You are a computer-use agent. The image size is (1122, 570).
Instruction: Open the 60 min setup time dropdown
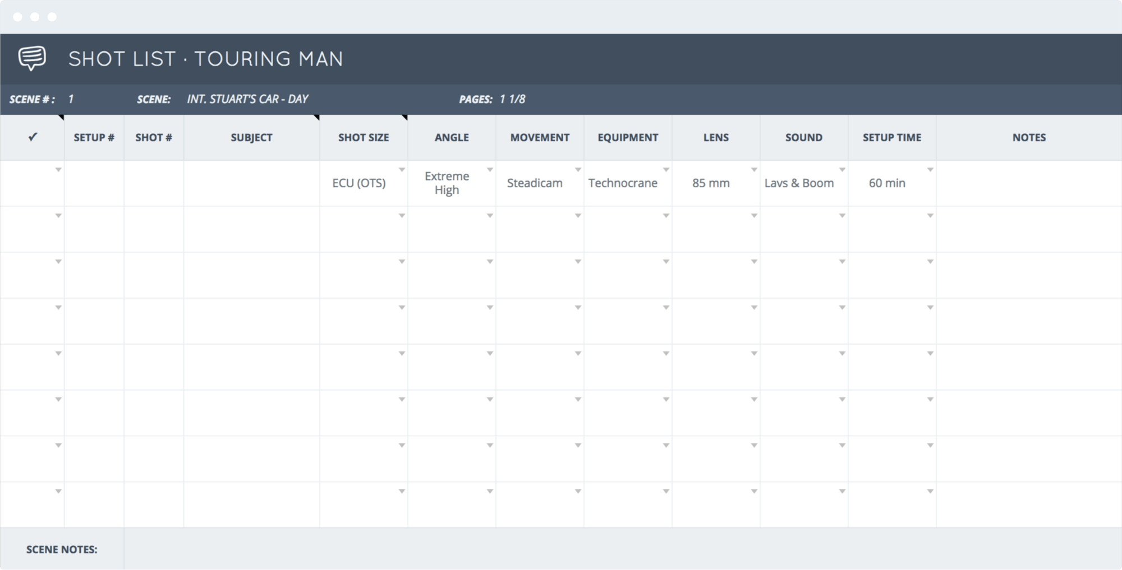click(x=930, y=170)
